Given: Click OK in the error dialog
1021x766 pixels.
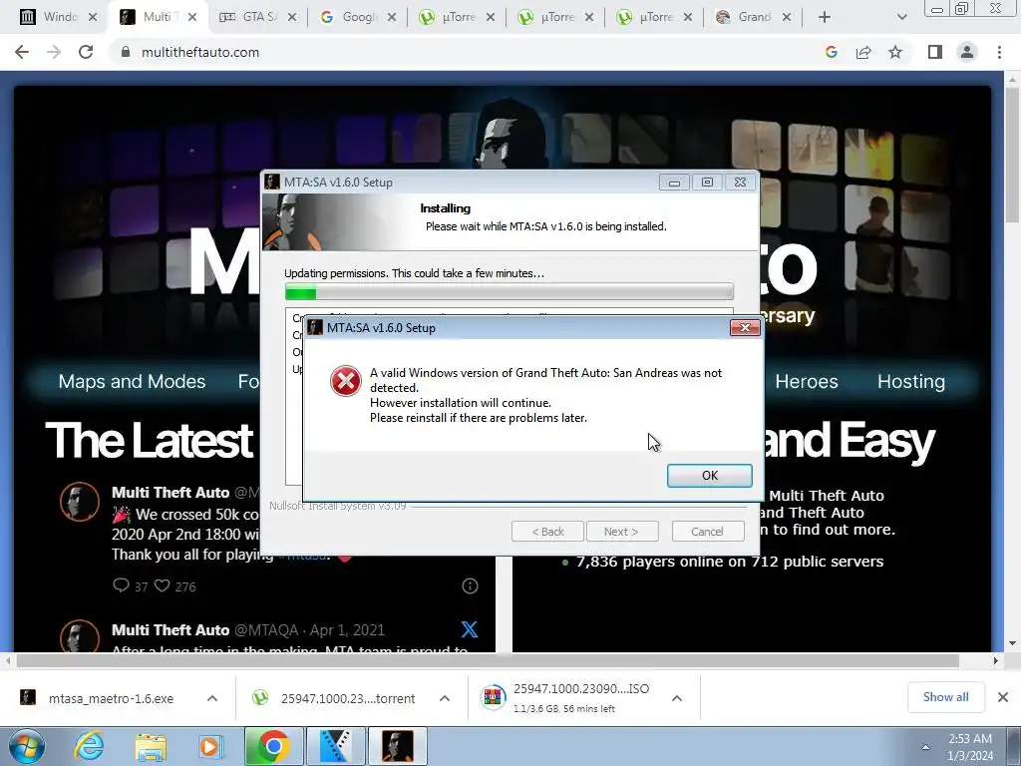Looking at the screenshot, I should tap(709, 476).
